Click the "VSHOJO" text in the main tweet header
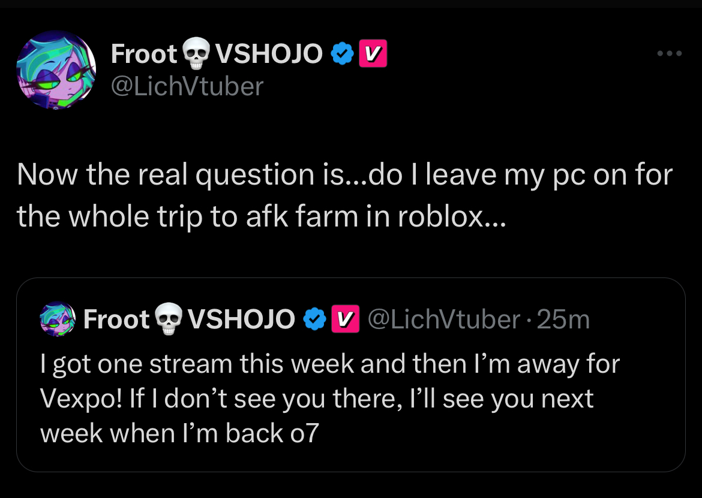Screen dimensions: 702x498 [269, 55]
